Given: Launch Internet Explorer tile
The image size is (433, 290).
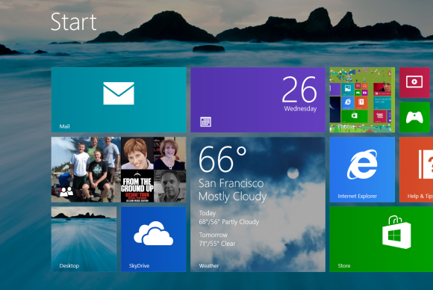Looking at the screenshot, I should coord(362,170).
